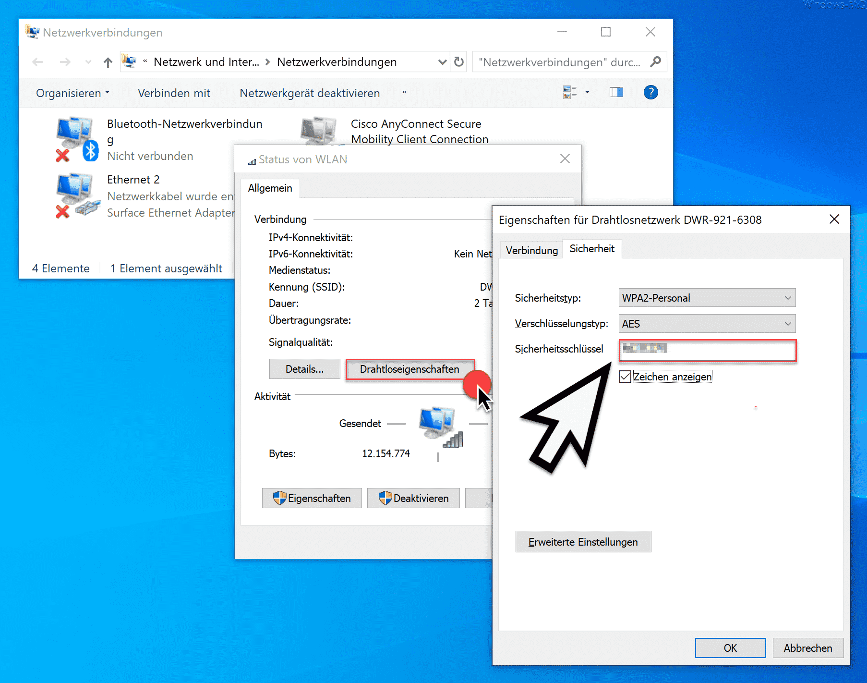Click the Erweiterte Einstellungen button

pos(583,542)
